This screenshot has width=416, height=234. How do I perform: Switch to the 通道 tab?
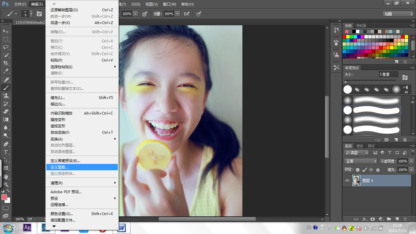[x=360, y=146]
